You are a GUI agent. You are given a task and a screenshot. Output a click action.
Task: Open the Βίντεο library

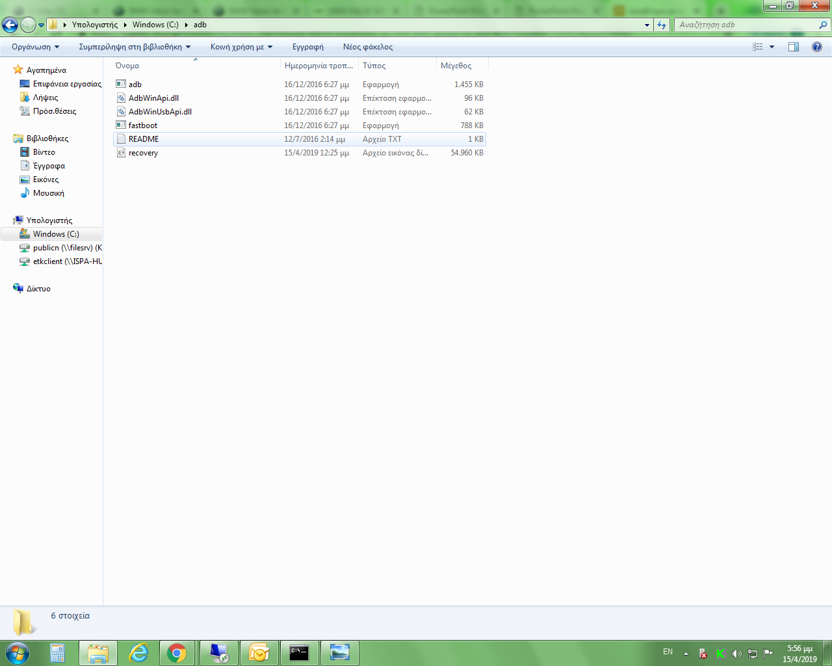coord(44,152)
